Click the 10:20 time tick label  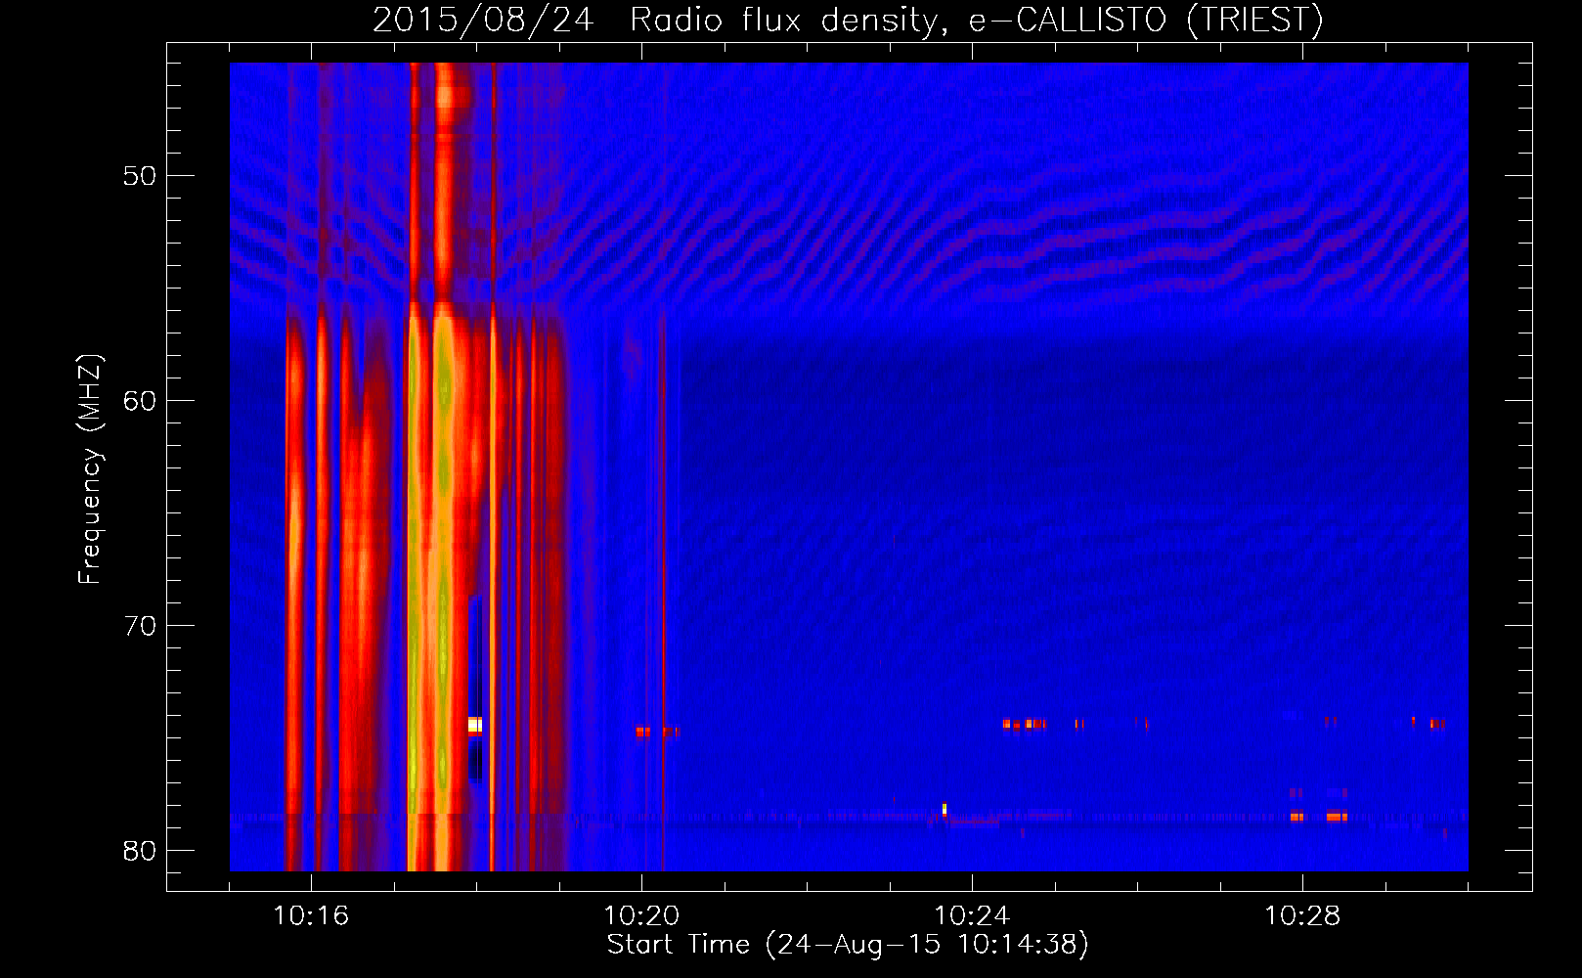click(641, 916)
